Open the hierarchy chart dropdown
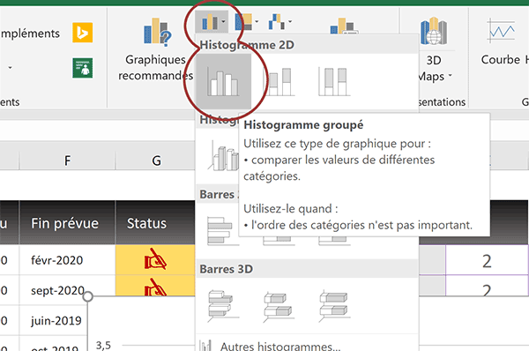529x351 pixels. (247, 21)
